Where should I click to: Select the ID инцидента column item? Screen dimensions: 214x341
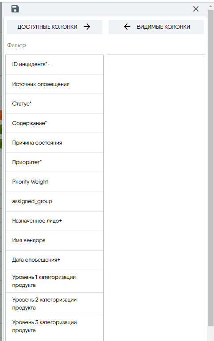pyautogui.click(x=54, y=65)
